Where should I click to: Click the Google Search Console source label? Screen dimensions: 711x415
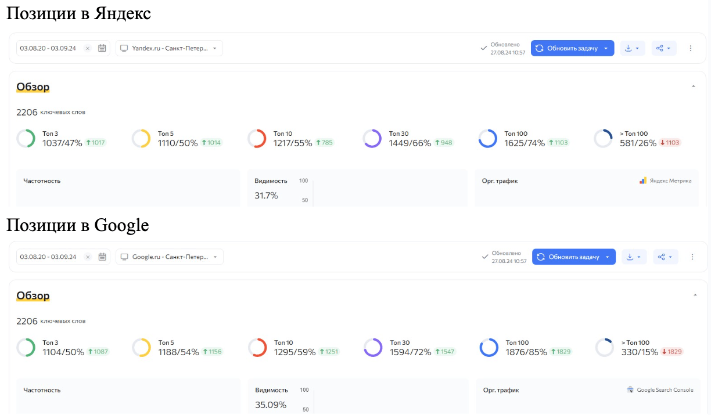(660, 390)
